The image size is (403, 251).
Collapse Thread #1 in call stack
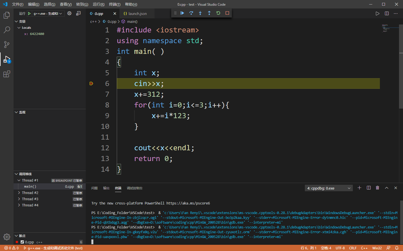(19, 180)
